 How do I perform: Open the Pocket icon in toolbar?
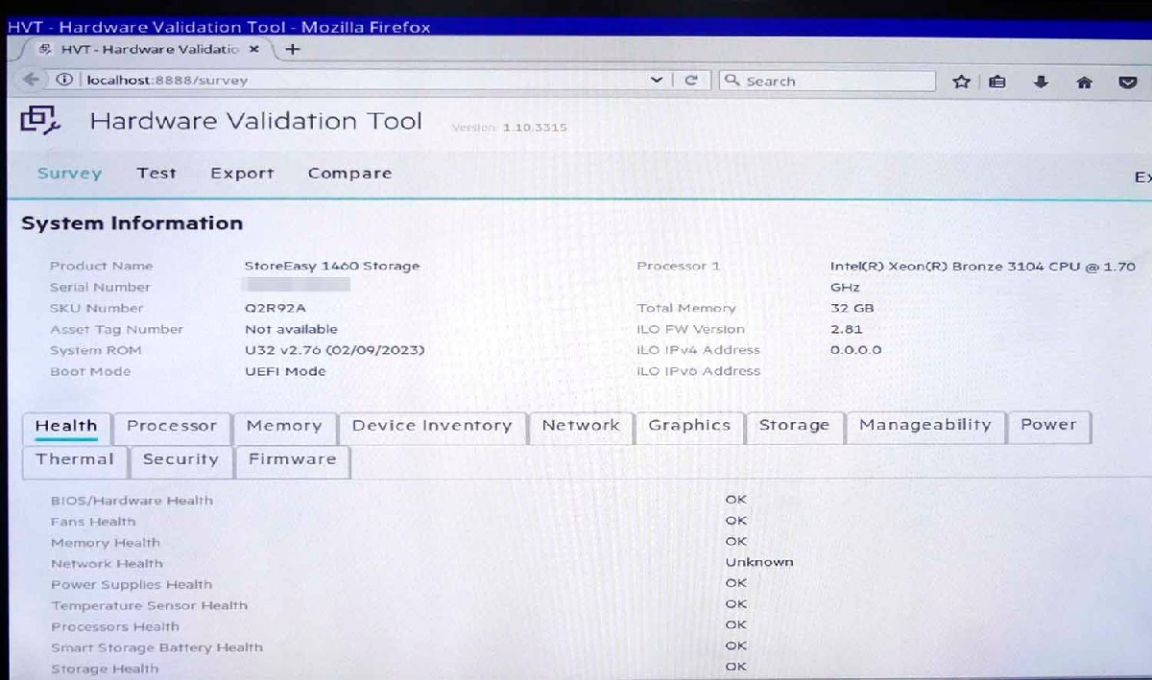[x=1129, y=82]
